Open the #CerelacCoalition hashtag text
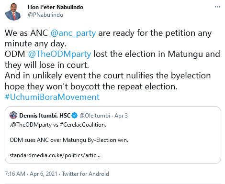This screenshot has width=225, height=184. (83, 125)
